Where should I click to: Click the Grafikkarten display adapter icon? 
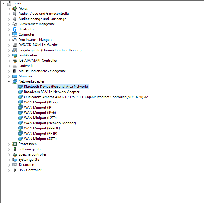[x=15, y=55]
